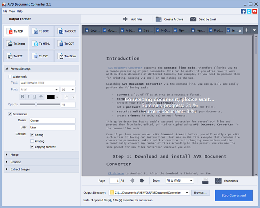
Task: Select the To DOCX output format
Action: [67, 31]
